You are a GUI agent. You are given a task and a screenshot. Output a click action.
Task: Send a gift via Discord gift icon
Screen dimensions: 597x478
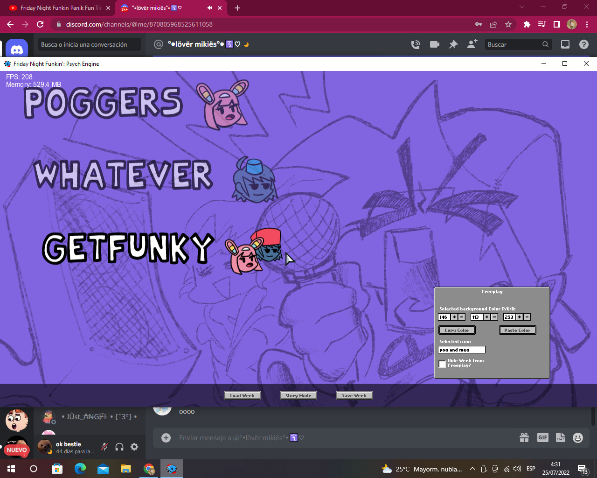(524, 437)
